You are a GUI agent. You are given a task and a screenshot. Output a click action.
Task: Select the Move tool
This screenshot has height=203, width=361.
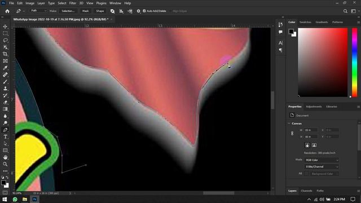[5, 27]
